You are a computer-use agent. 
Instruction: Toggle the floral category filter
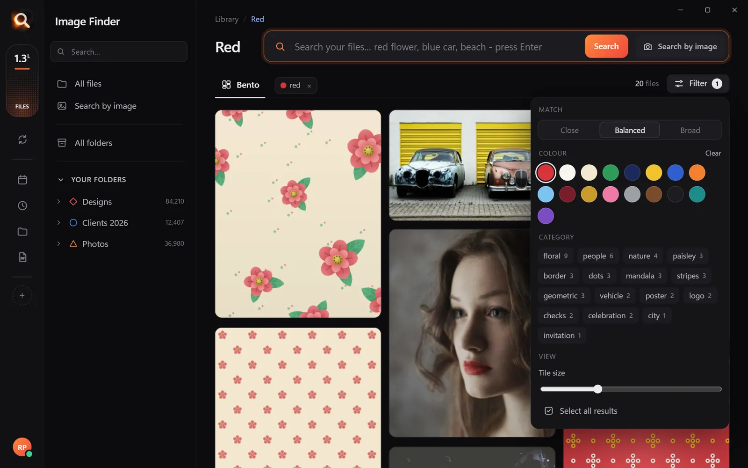[x=555, y=256]
